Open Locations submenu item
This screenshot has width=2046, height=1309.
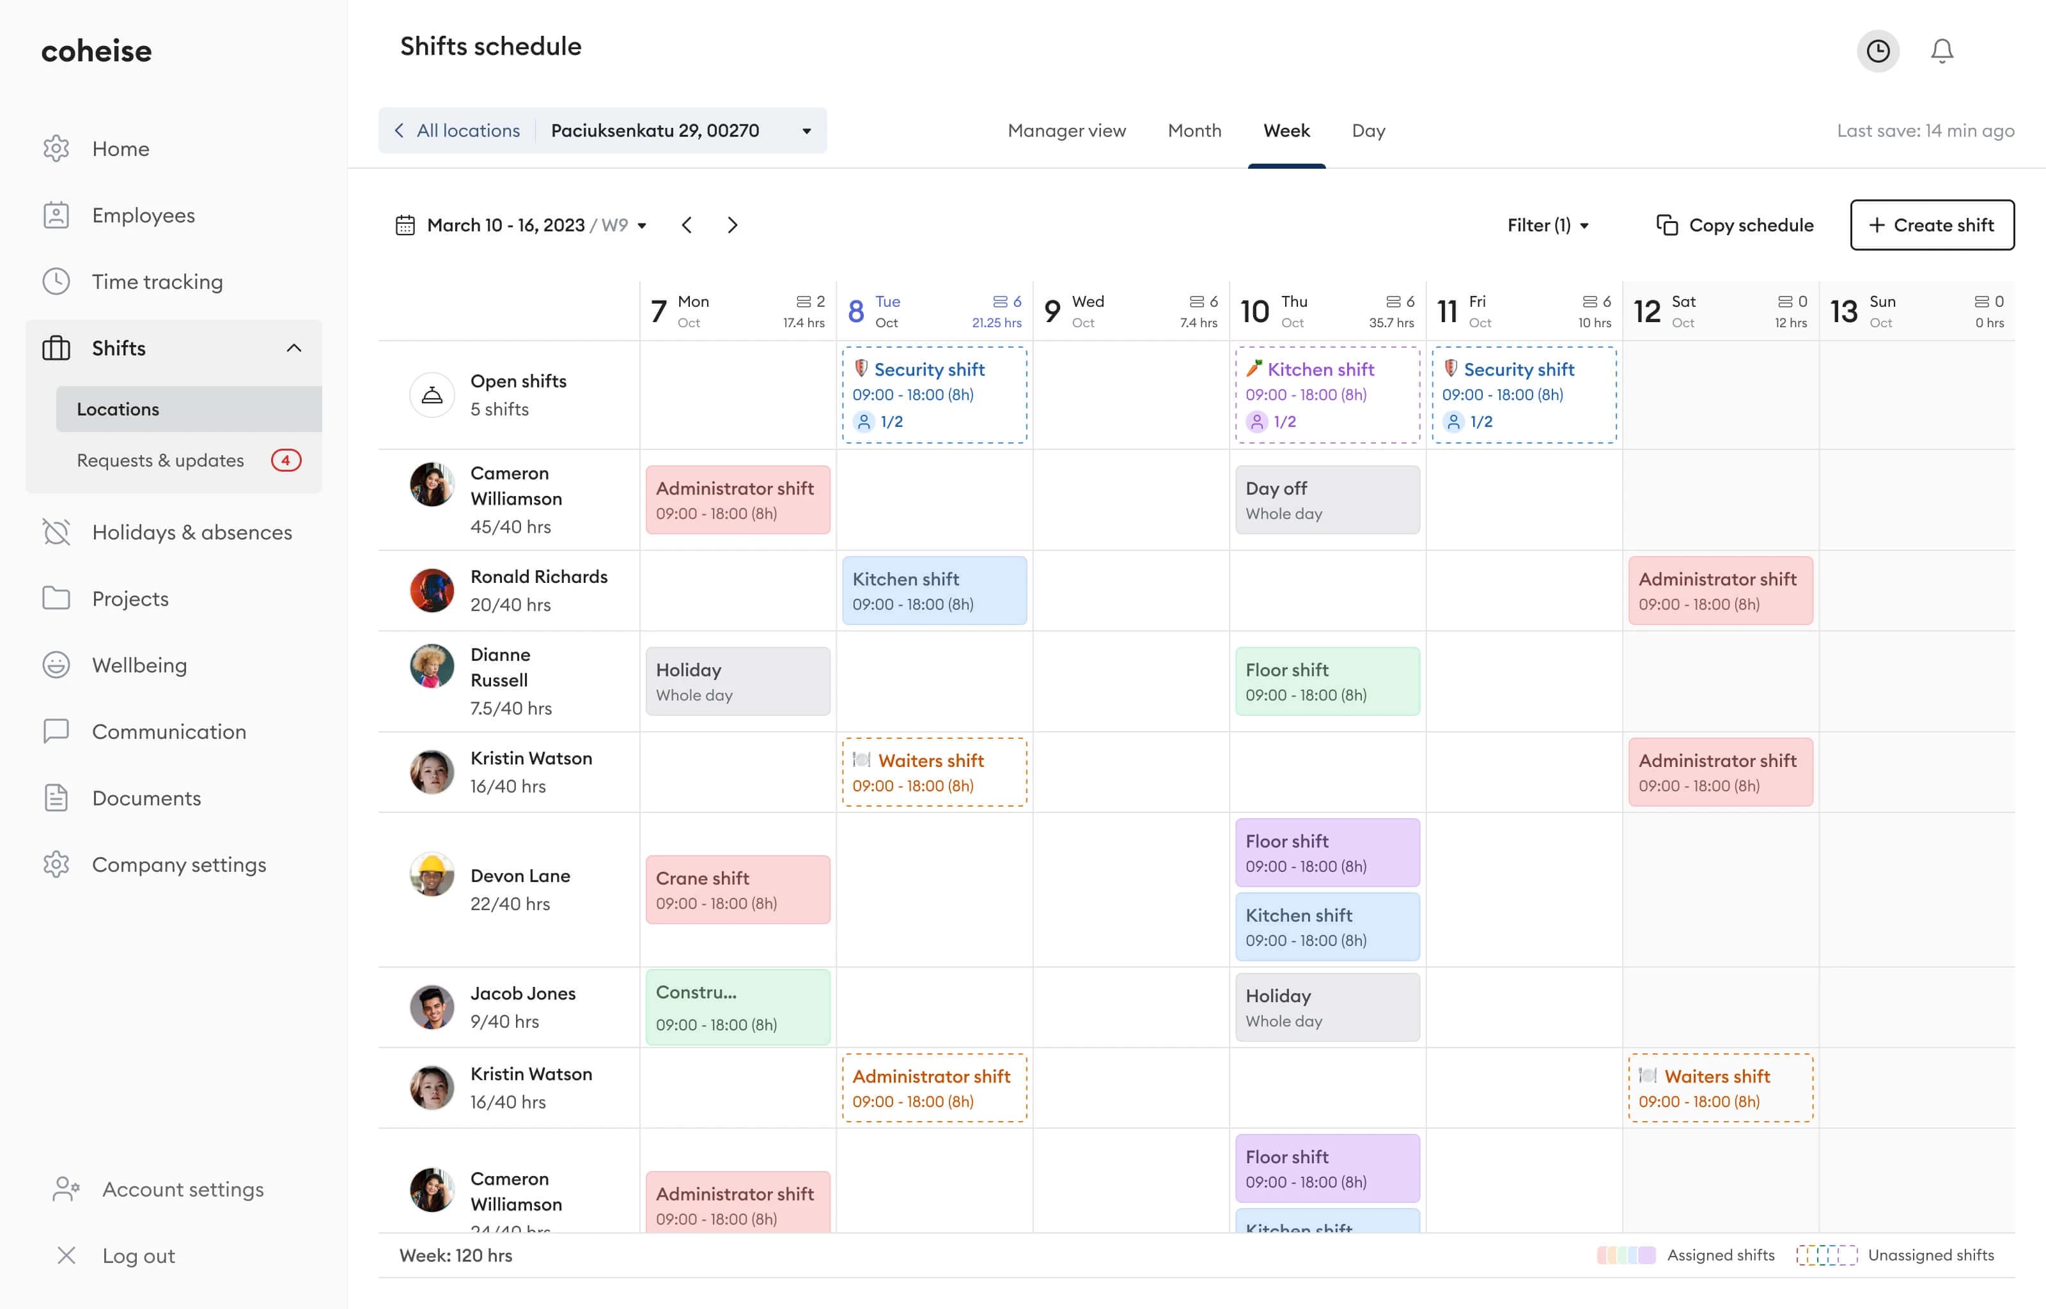[x=189, y=409]
